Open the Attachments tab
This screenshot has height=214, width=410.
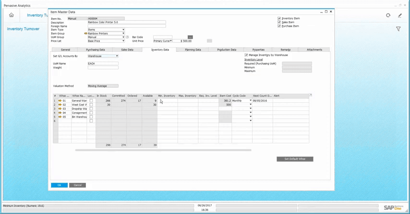coord(314,49)
